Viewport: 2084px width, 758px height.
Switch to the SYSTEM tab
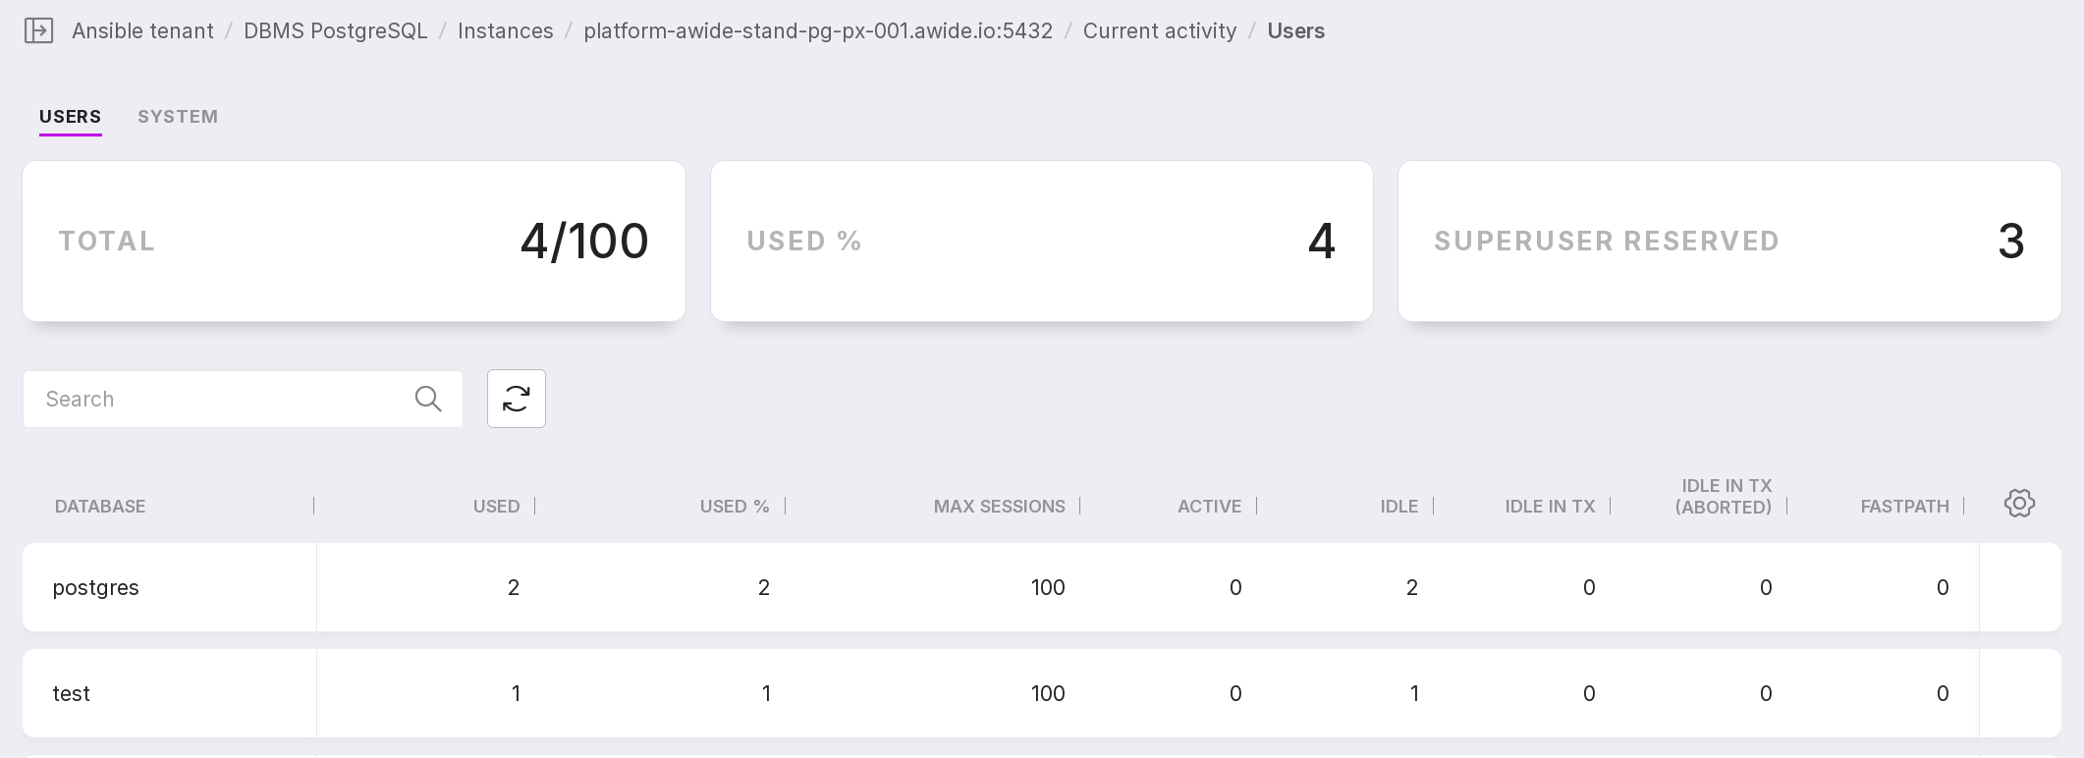(178, 117)
